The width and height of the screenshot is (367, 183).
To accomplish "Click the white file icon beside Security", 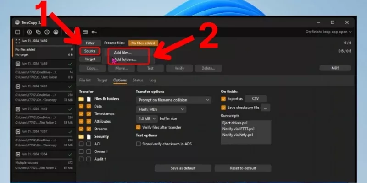I will 89,136.
